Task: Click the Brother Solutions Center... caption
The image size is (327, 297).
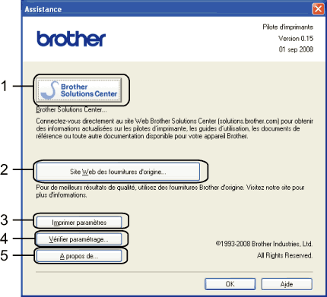Action: (x=71, y=109)
